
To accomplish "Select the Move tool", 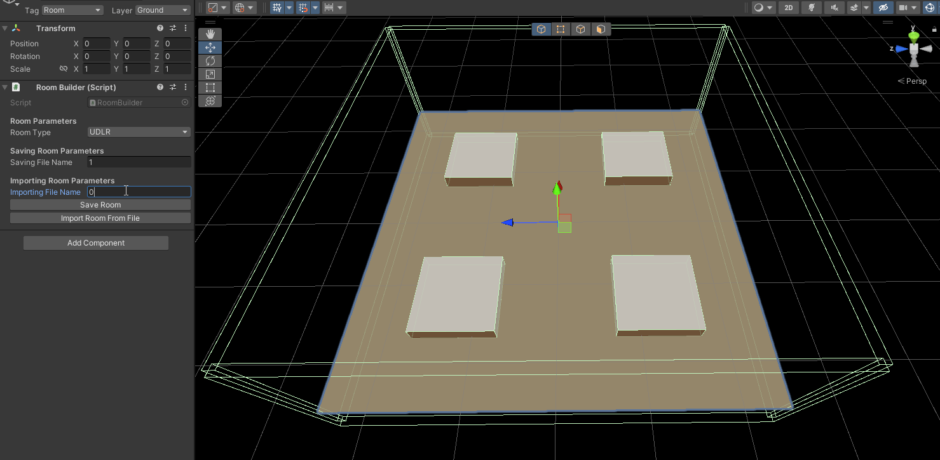I will point(210,48).
